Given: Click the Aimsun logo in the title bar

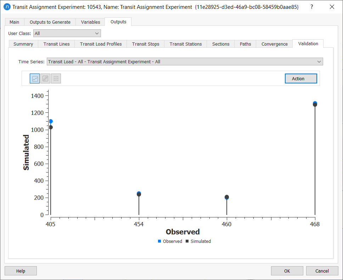Looking at the screenshot, I should [x=7, y=7].
